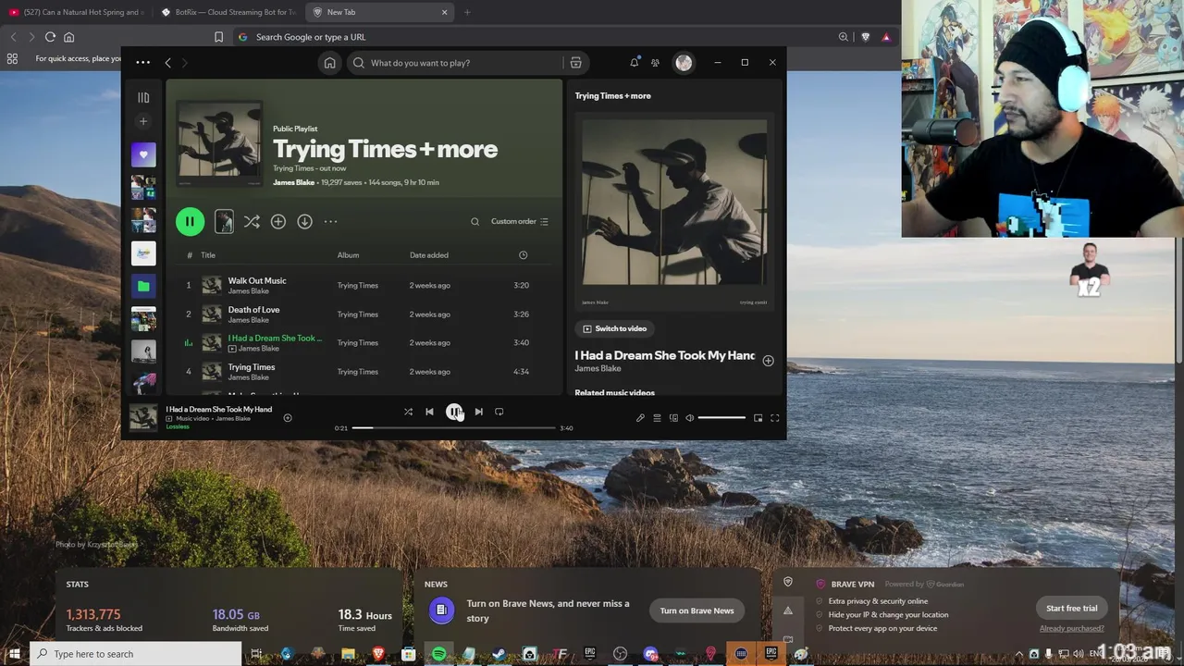Add playing track to playlist from bottom bar
Image resolution: width=1184 pixels, height=666 pixels.
coord(288,418)
